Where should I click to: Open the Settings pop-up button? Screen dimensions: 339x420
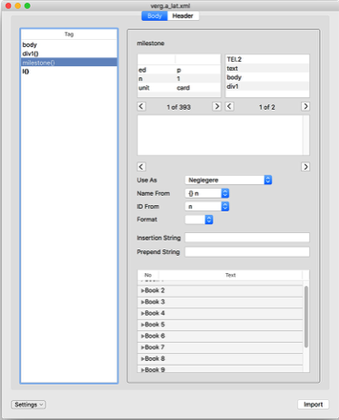click(x=28, y=405)
